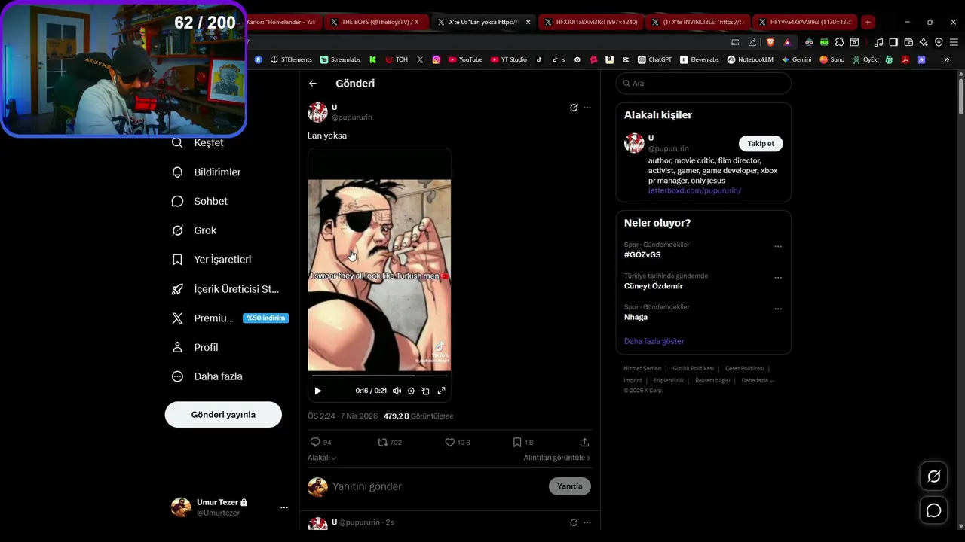The width and height of the screenshot is (965, 542).
Task: Open Elevenlabs bookmark
Action: coord(700,59)
